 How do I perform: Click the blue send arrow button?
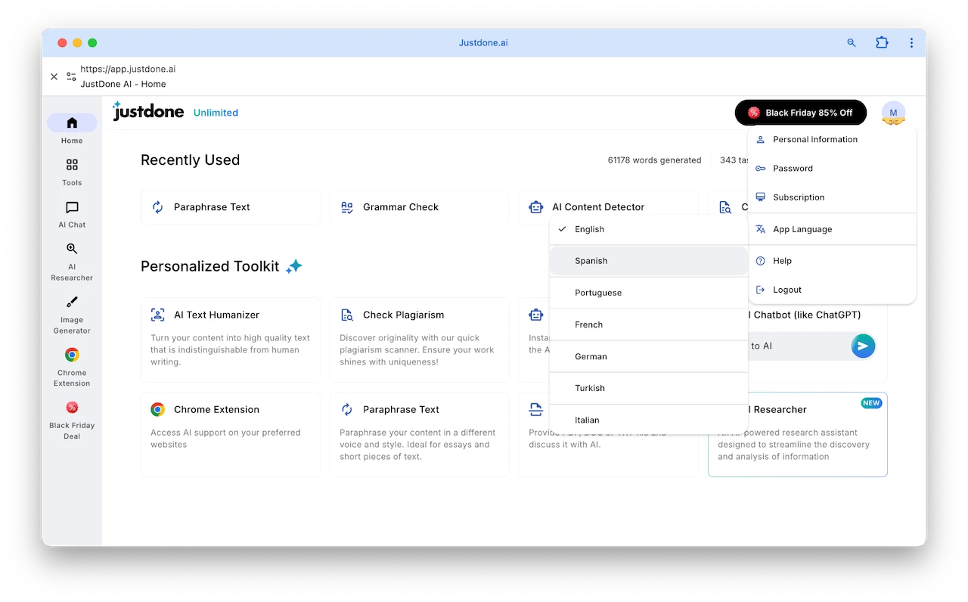pyautogui.click(x=862, y=346)
